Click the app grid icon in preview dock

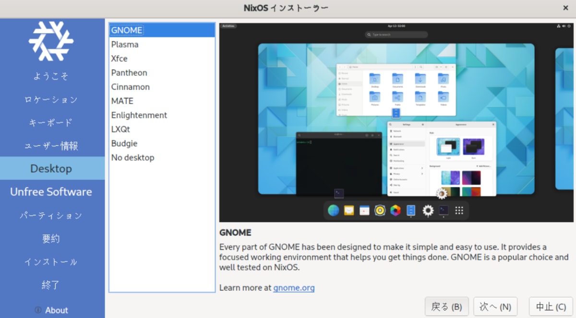(x=459, y=210)
